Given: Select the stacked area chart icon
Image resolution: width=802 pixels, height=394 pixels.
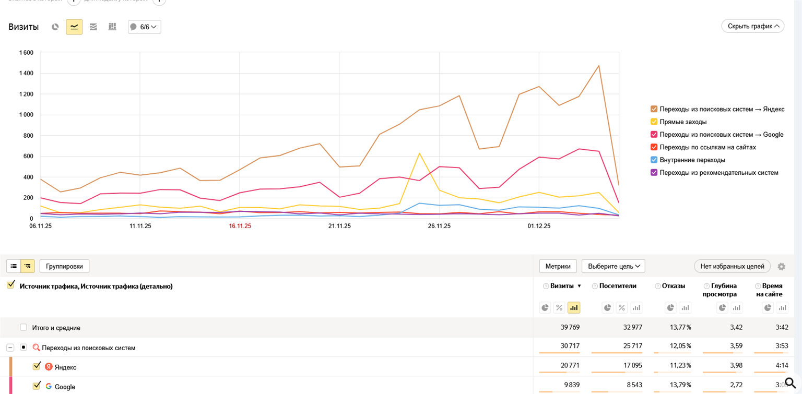Looking at the screenshot, I should (x=93, y=27).
